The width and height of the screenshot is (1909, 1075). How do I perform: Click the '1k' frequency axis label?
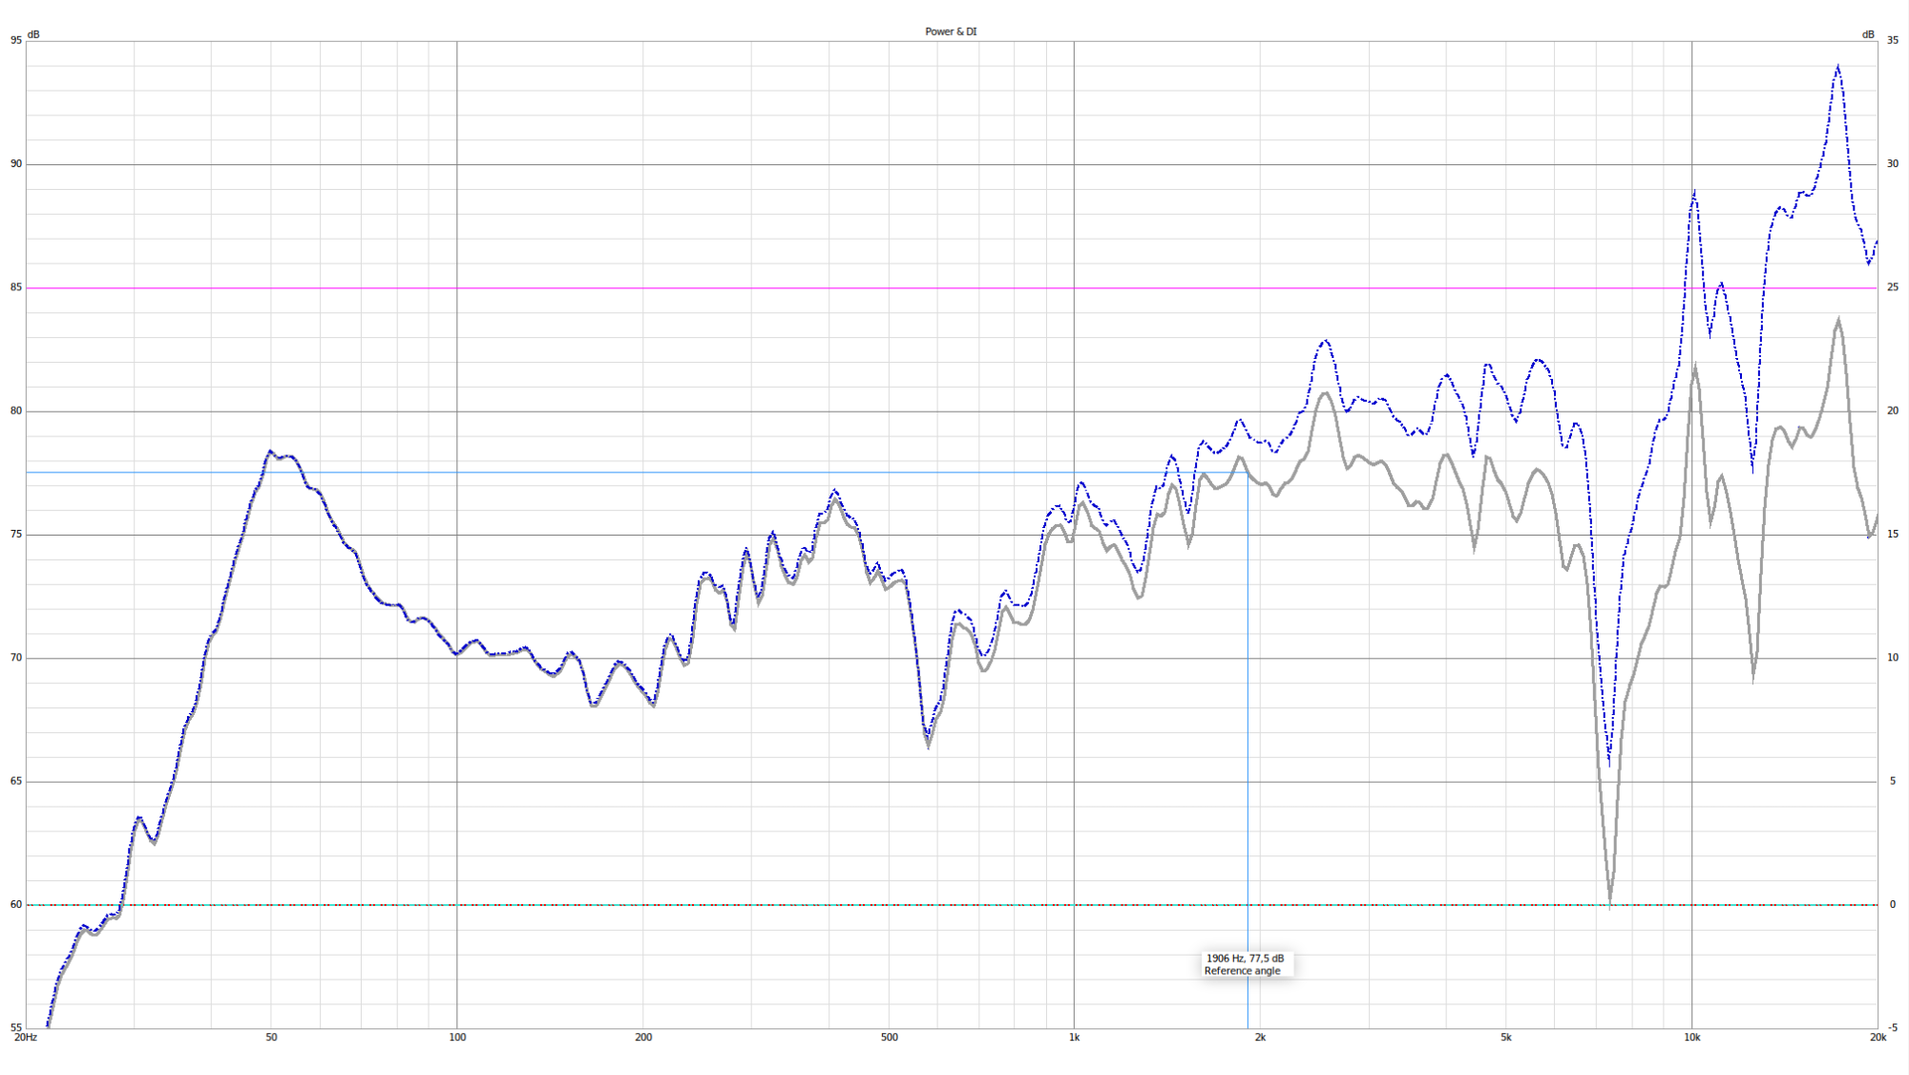[x=1074, y=1038]
